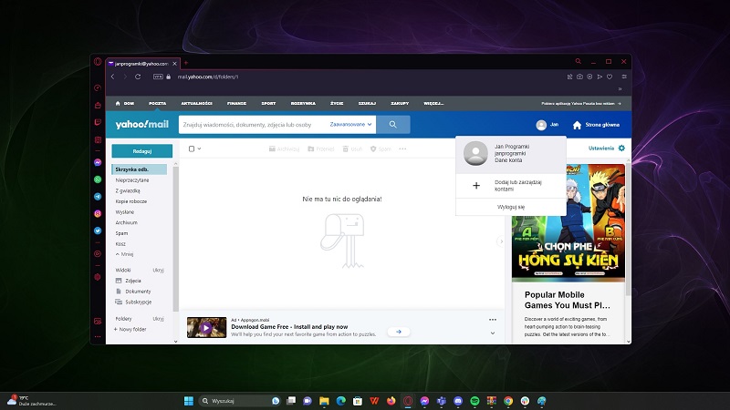Open Ustawienia settings gear

621,149
